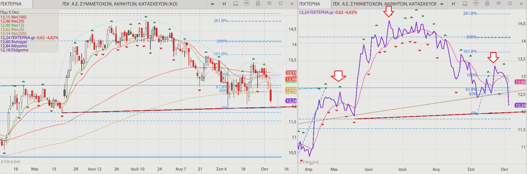Select the company name box in right chart
The image size is (527, 174).
pyautogui.click(x=385, y=4)
